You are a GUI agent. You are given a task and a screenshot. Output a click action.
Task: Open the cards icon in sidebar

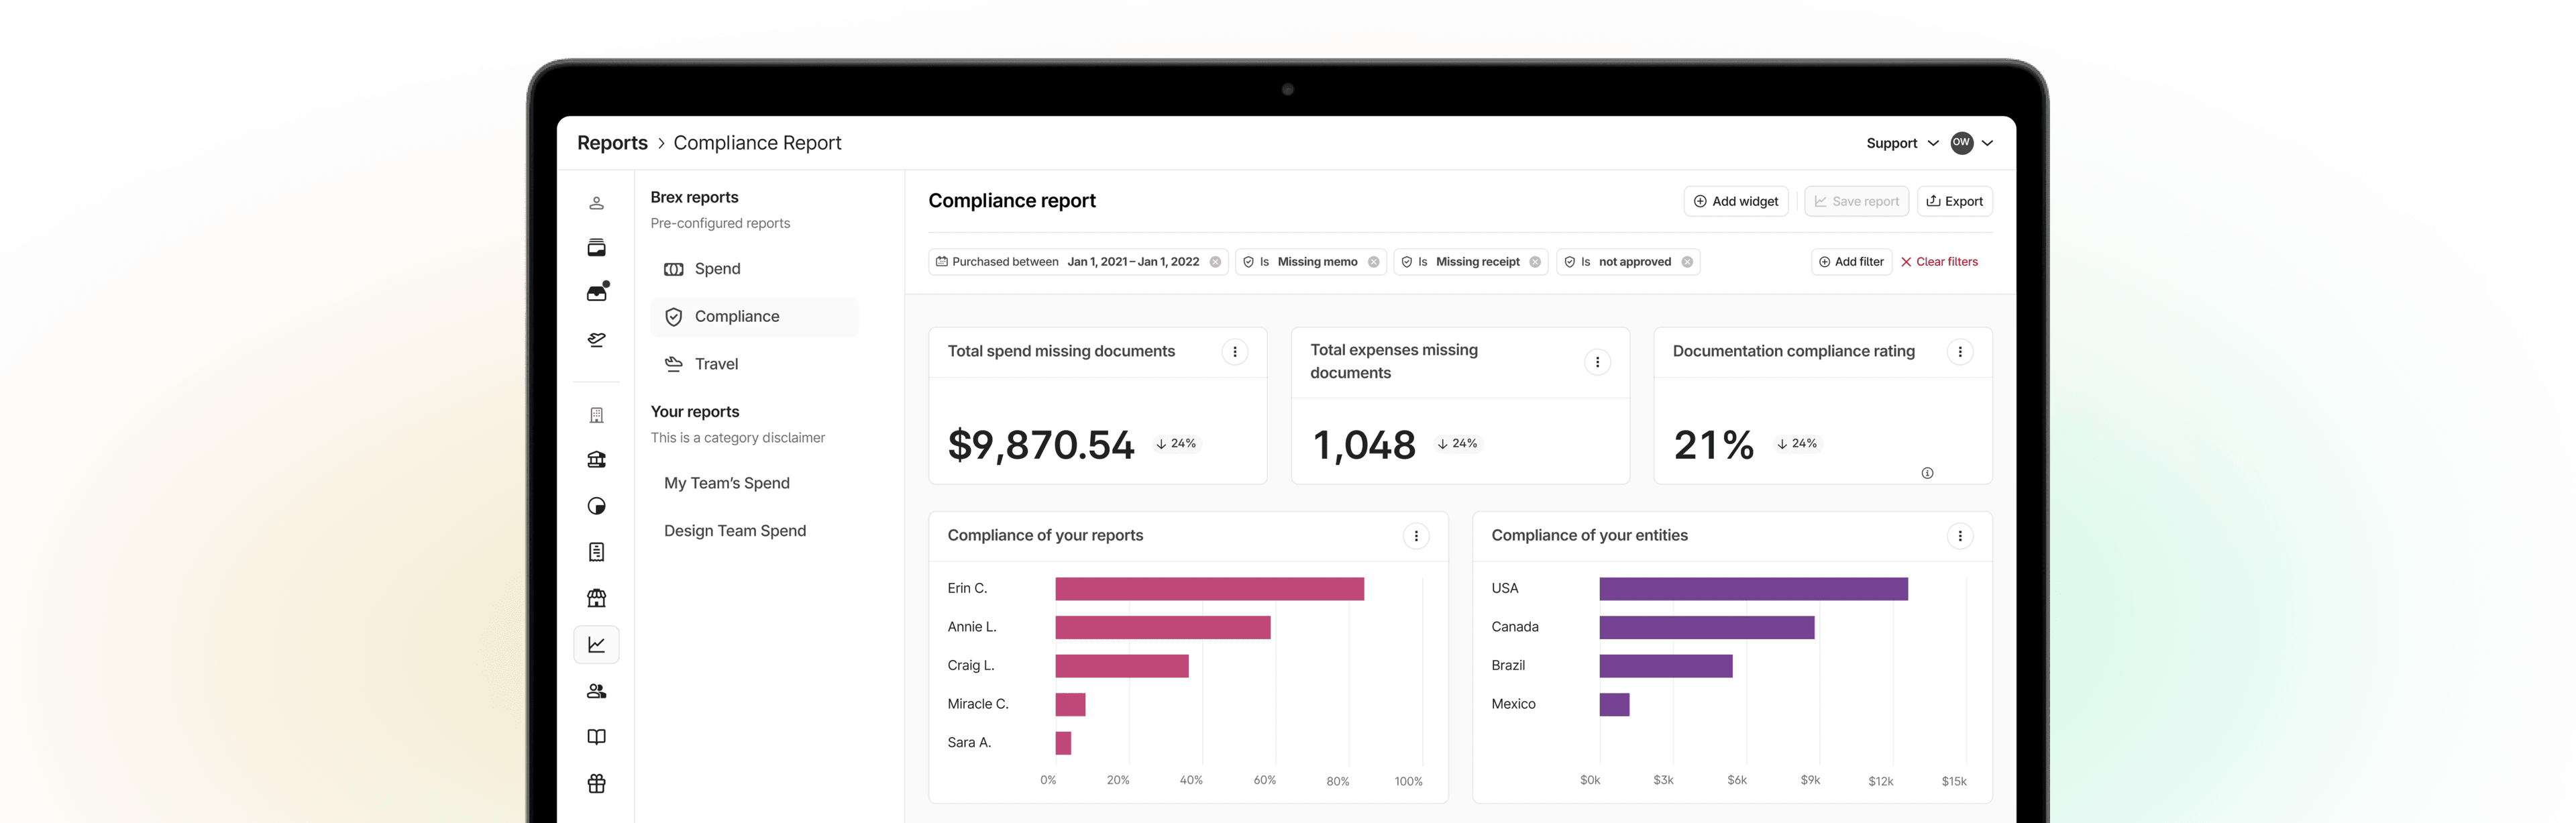[596, 248]
